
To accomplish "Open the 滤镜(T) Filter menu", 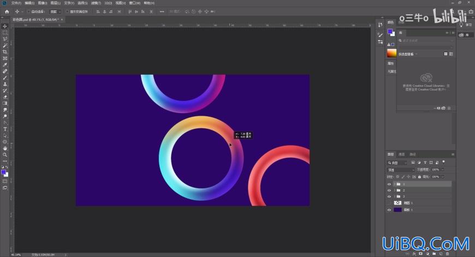I will pyautogui.click(x=96, y=3).
